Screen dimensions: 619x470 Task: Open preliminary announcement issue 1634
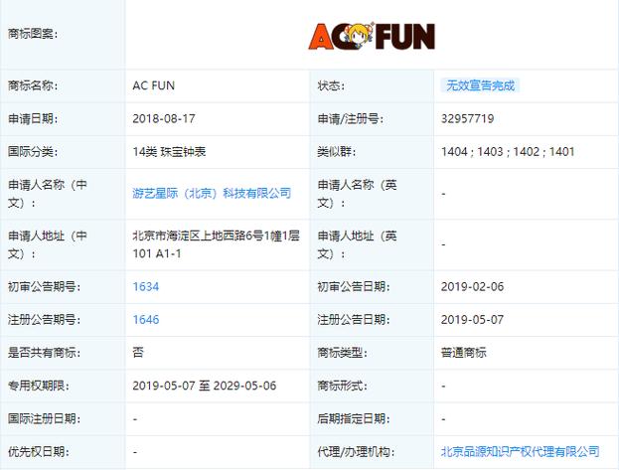tap(146, 287)
